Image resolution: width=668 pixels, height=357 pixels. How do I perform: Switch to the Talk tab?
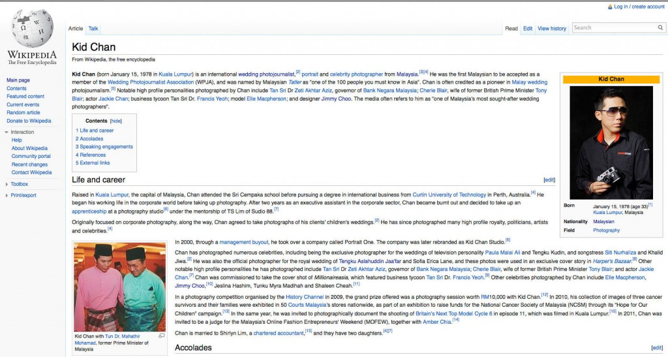[93, 29]
